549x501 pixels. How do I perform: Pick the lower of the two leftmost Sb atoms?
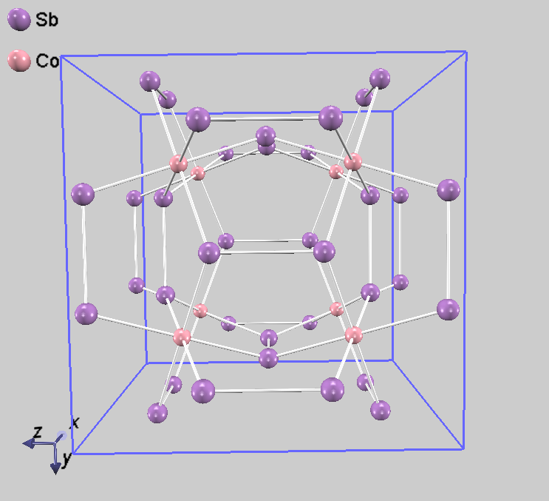[86, 314]
